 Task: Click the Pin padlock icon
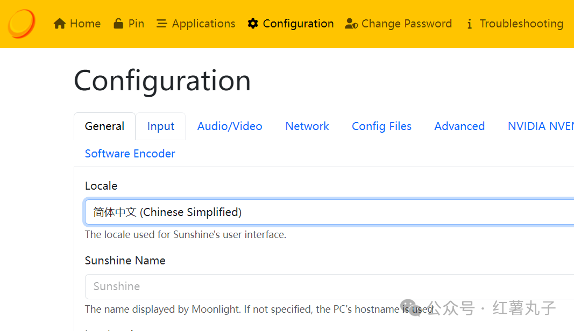point(118,24)
